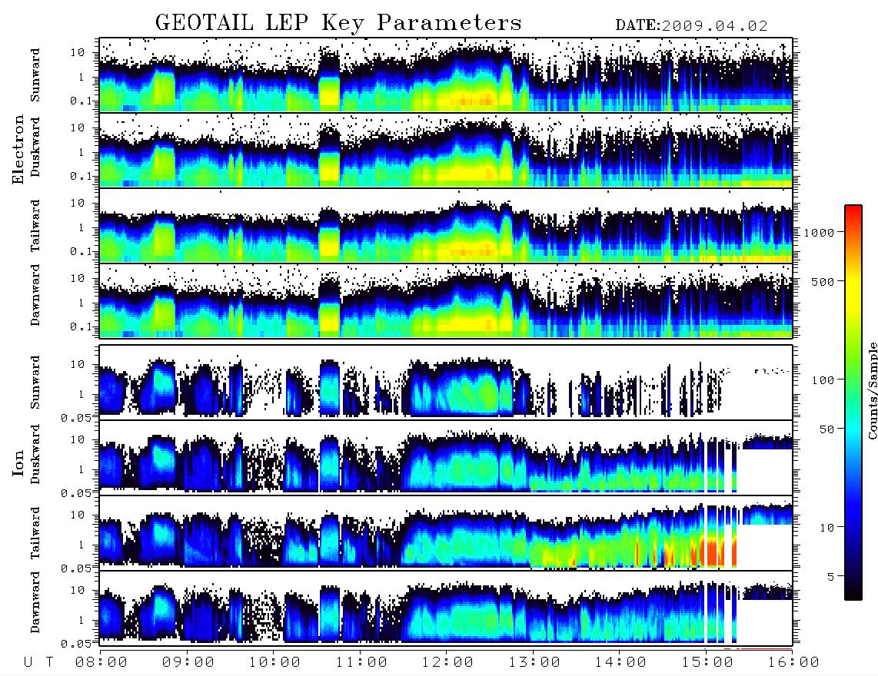Click the color bar '1000' tick label

(819, 232)
